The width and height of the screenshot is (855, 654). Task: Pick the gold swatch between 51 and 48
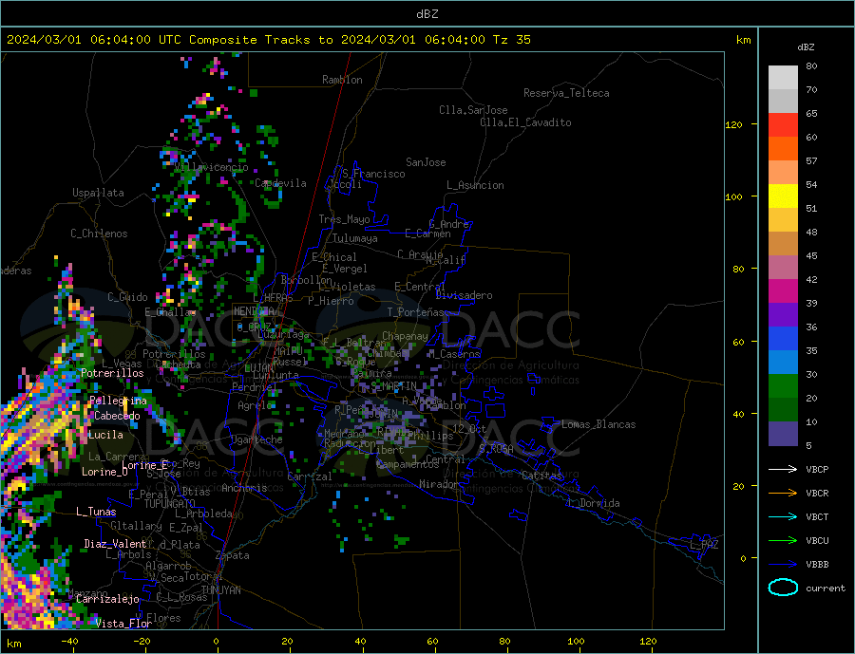pos(783,219)
